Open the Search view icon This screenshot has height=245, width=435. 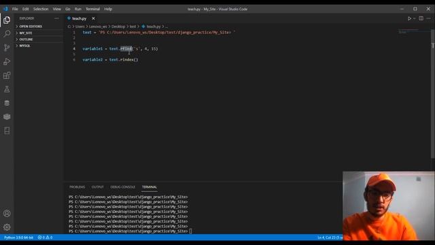(7, 33)
